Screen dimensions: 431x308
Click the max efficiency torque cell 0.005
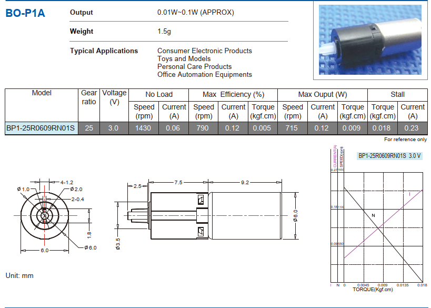[x=262, y=128]
